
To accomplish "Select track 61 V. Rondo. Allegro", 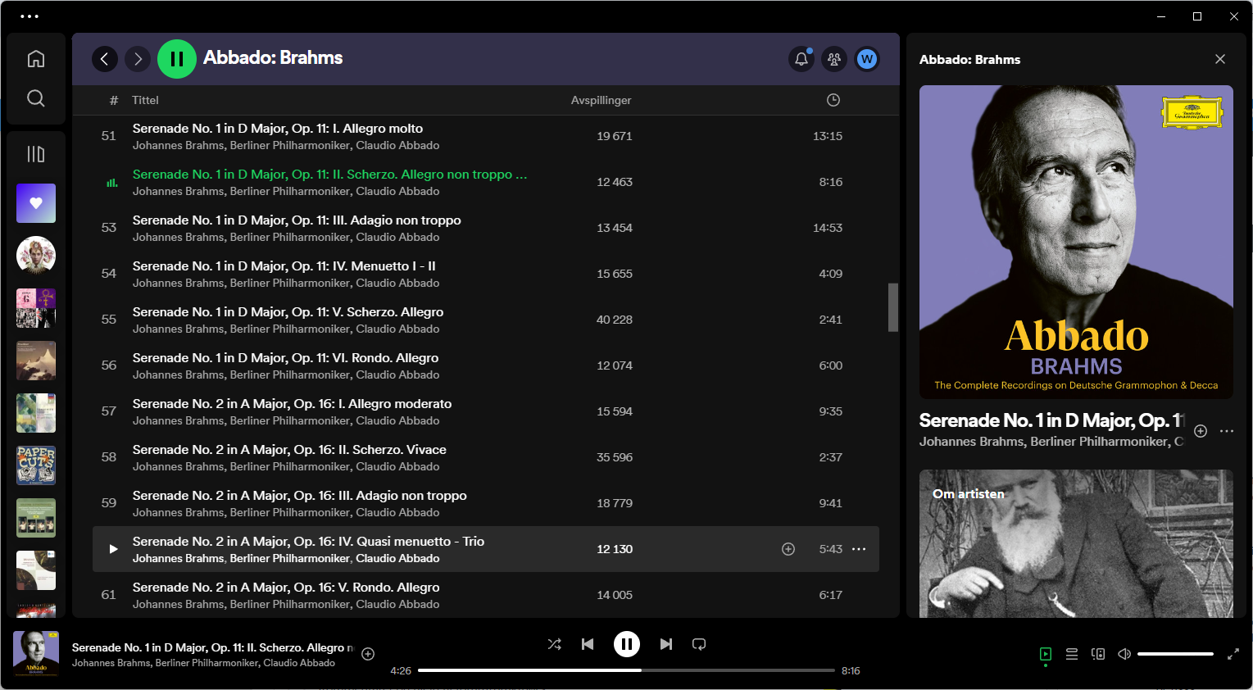I will coord(486,595).
